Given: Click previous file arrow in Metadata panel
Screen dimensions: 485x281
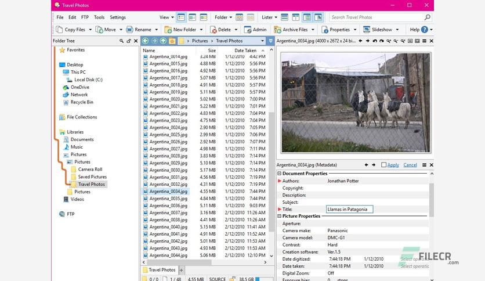Looking at the screenshot, I should (x=366, y=165).
